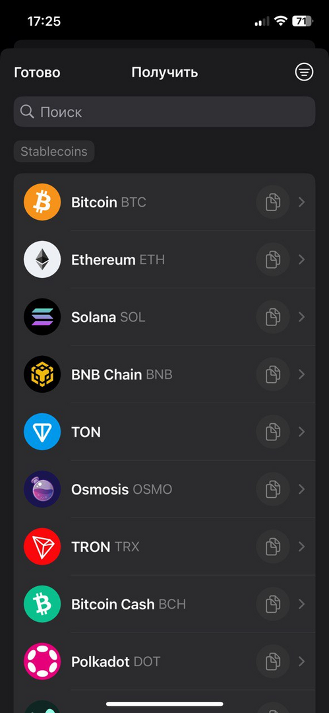Tap the Готово button
Viewport: 329px width, 713px height.
pyautogui.click(x=38, y=73)
